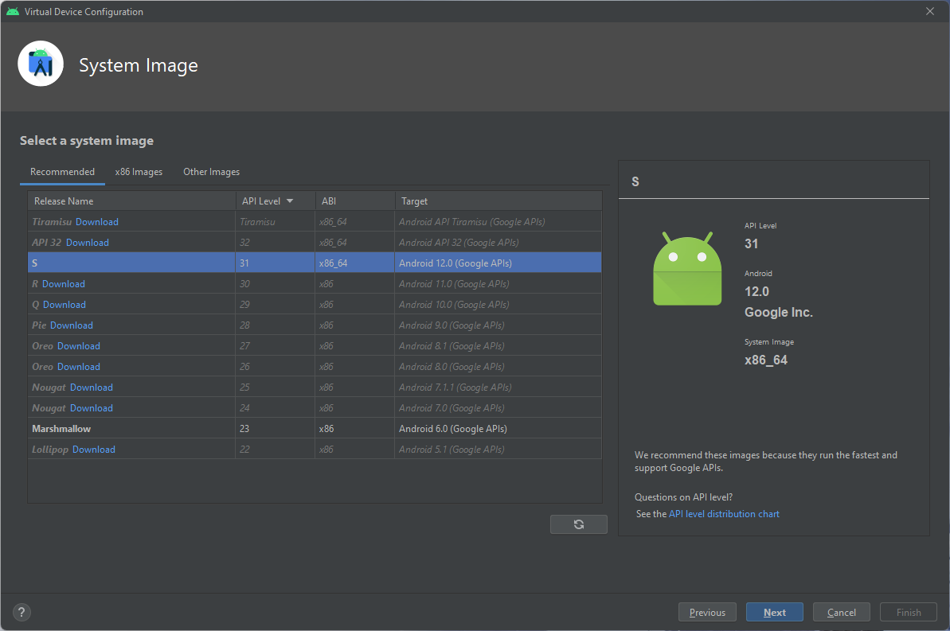
Task: Click the Cancel button
Action: point(842,612)
